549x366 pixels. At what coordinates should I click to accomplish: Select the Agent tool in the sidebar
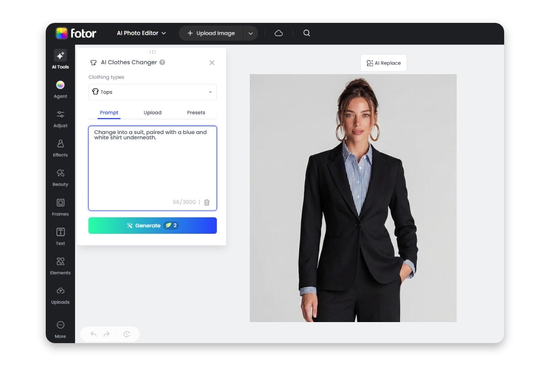(60, 89)
